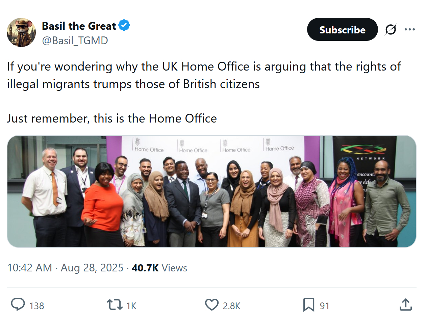The width and height of the screenshot is (426, 319).
Task: Click the 1K reposts count
Action: point(131,306)
